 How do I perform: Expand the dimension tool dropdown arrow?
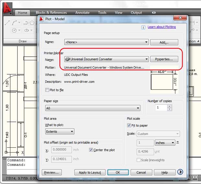(x=197, y=23)
